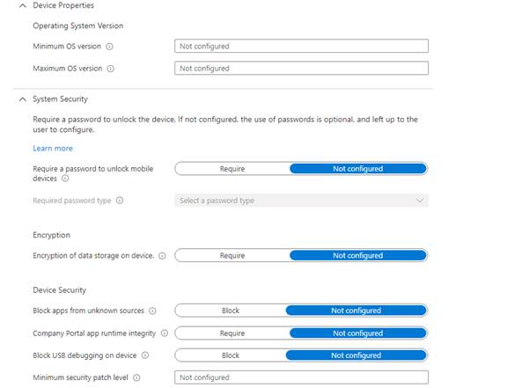Click the Minimum security patch level field
The width and height of the screenshot is (529, 388).
(301, 377)
